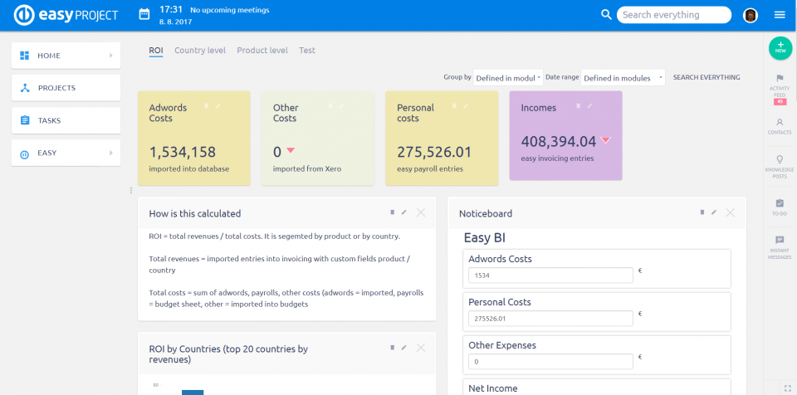Click pin icon on How is this calculated
797x395 pixels.
393,212
